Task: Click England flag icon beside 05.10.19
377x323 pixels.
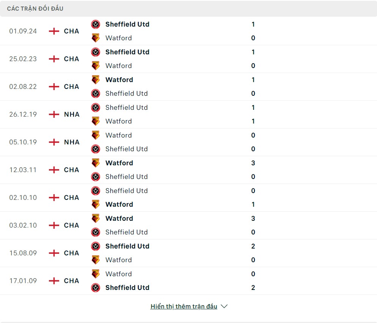Action: pos(54,142)
